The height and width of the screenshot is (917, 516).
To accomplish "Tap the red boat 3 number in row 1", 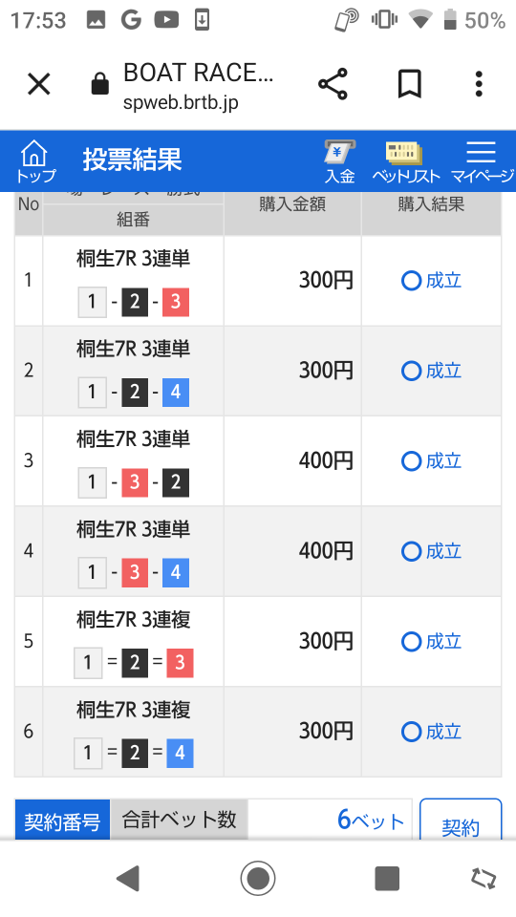I will 176,302.
